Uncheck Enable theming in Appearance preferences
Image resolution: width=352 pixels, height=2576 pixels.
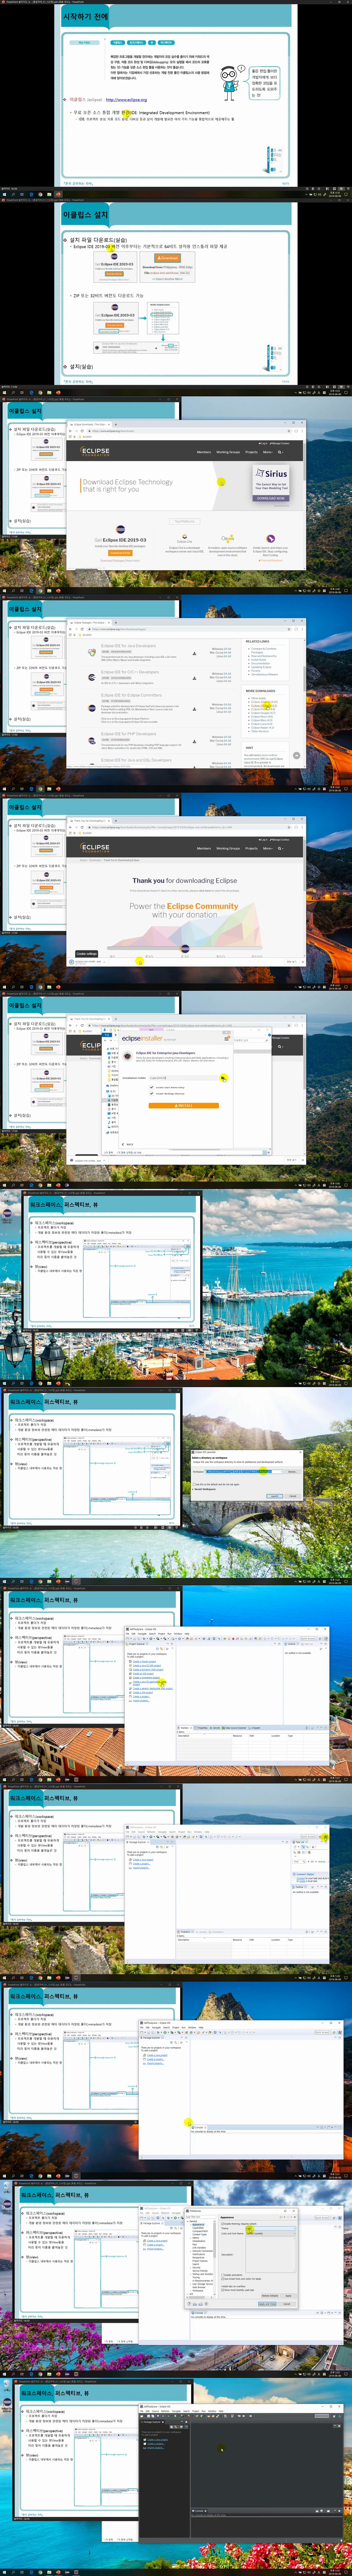[222, 2223]
